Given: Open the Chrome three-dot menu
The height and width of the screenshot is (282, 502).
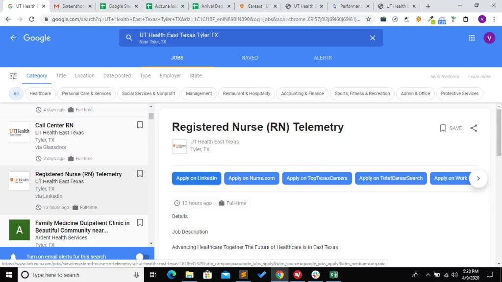Looking at the screenshot, I should [x=494, y=19].
